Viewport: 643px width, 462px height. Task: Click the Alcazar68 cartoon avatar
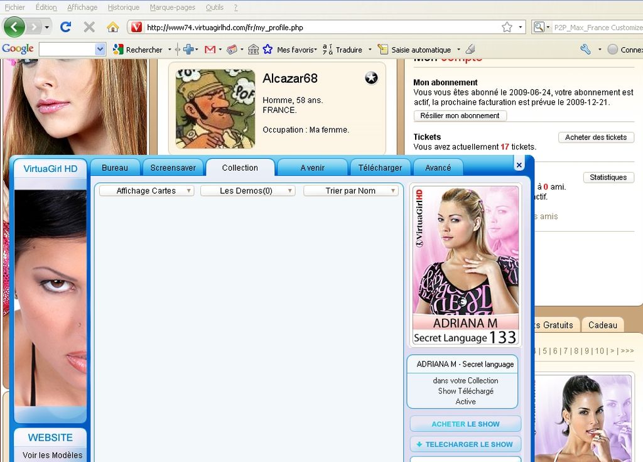tap(215, 109)
